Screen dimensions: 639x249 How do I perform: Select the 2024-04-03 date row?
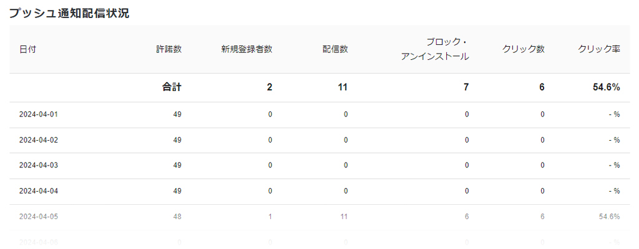click(x=319, y=166)
